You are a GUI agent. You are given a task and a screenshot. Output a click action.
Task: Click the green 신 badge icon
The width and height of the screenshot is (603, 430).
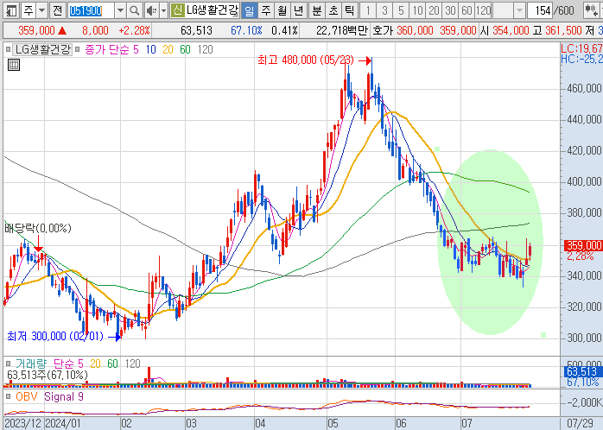coord(177,10)
